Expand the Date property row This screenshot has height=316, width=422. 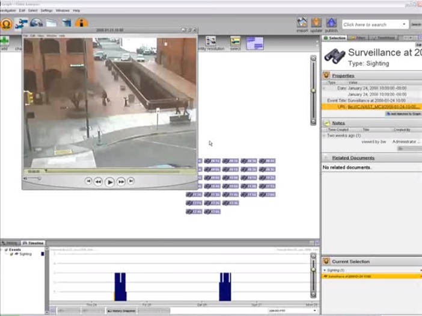pos(324,88)
